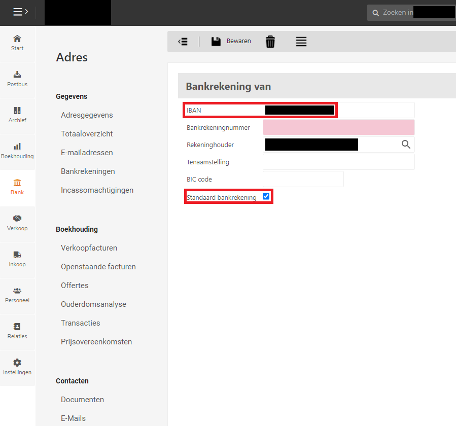Click the Start home icon
This screenshot has width=456, height=426.
tap(17, 39)
